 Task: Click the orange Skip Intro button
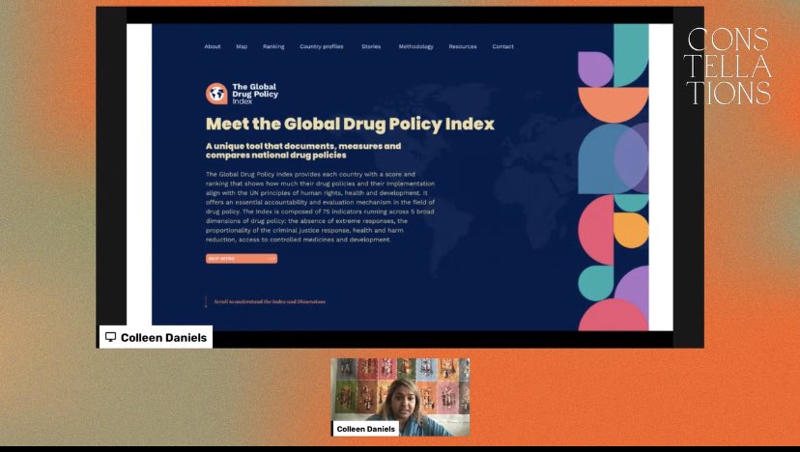(242, 259)
